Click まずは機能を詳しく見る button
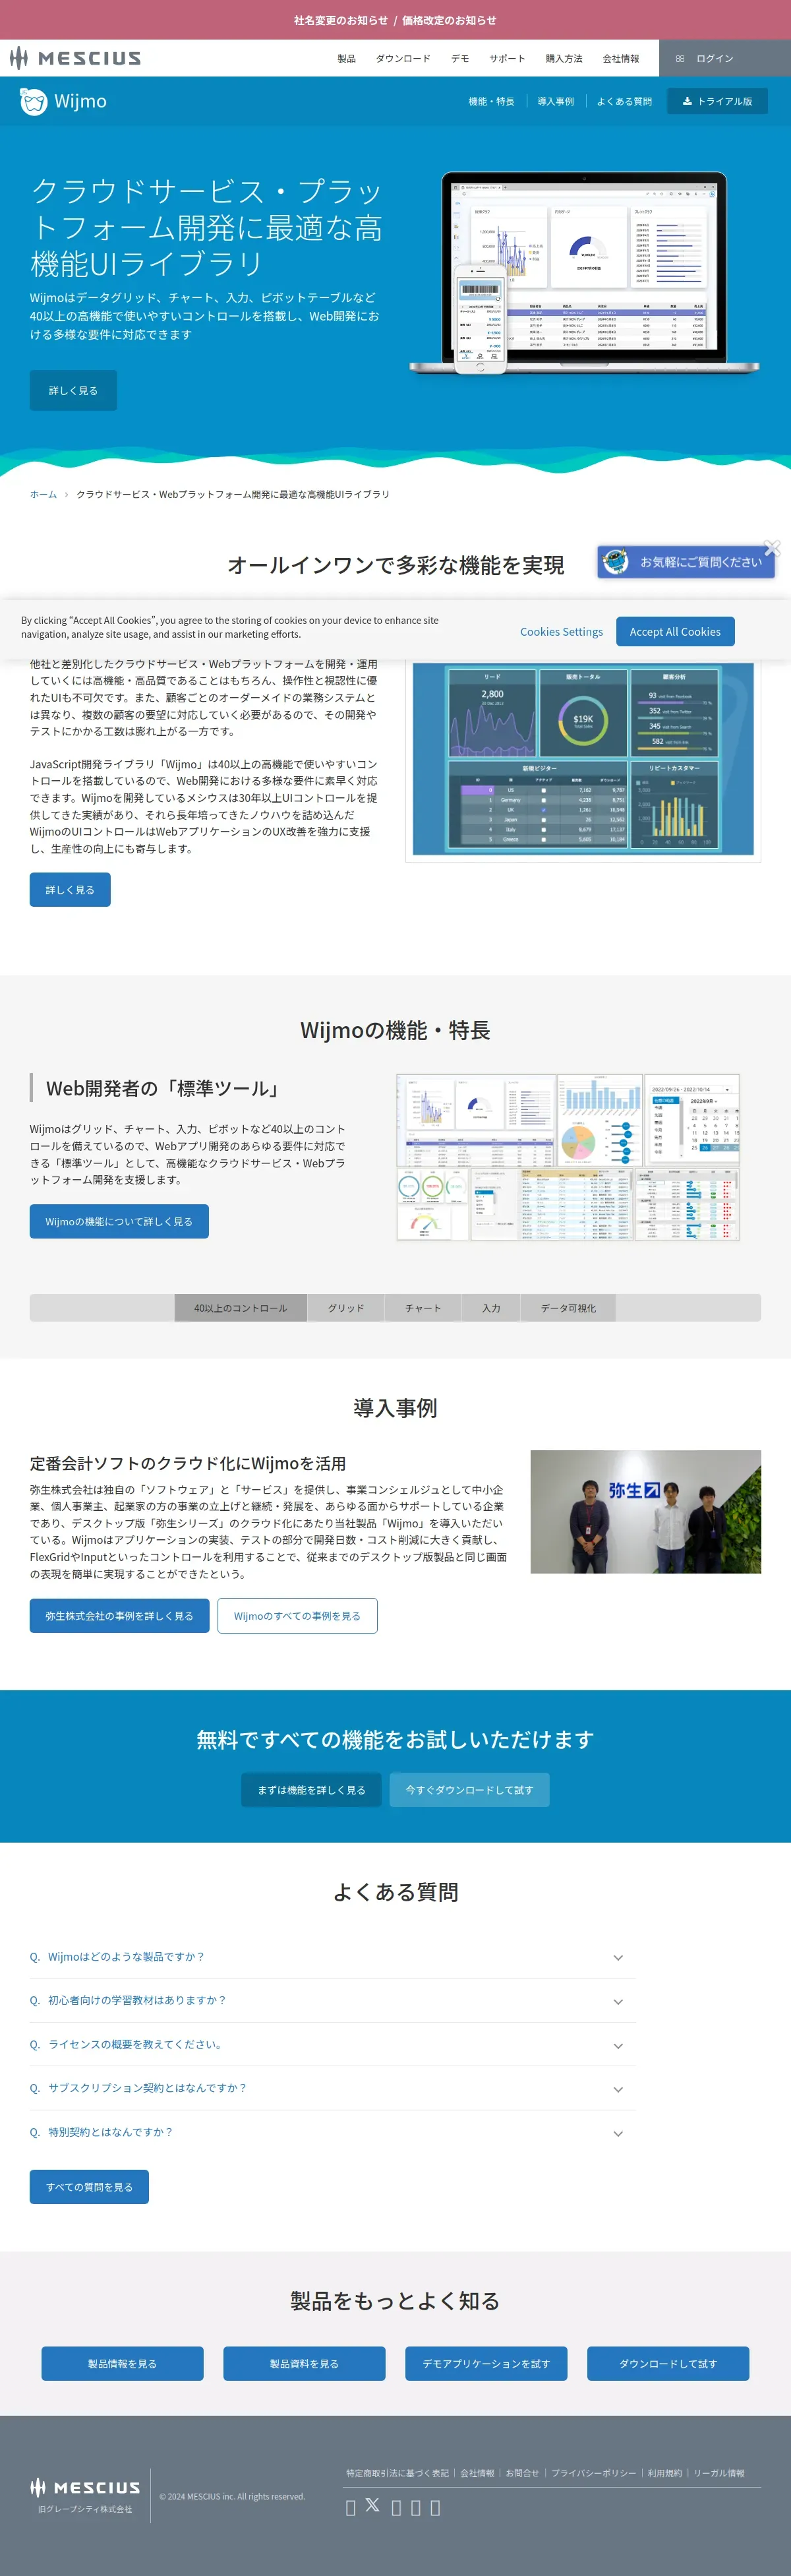Image resolution: width=791 pixels, height=2576 pixels. (311, 1790)
